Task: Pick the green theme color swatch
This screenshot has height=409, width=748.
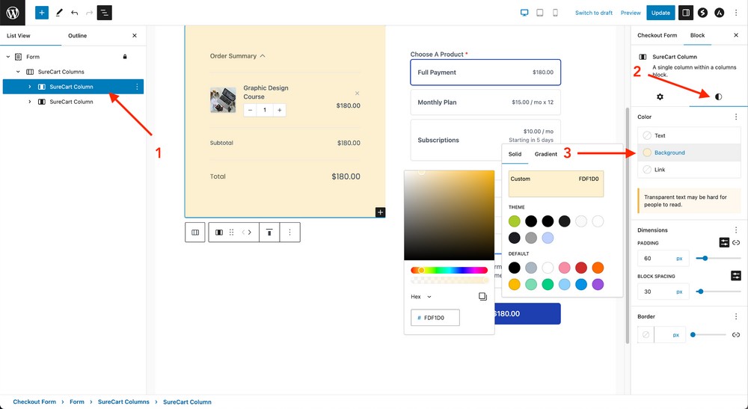Action: click(x=515, y=221)
